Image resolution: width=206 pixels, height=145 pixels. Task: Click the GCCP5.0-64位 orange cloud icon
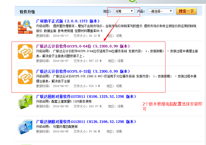pyautogui.click(x=25, y=52)
